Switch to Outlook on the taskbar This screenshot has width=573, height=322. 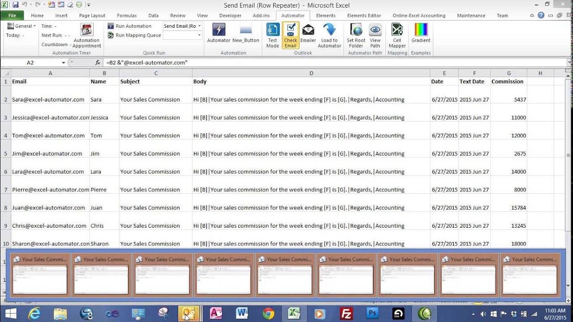[189, 314]
